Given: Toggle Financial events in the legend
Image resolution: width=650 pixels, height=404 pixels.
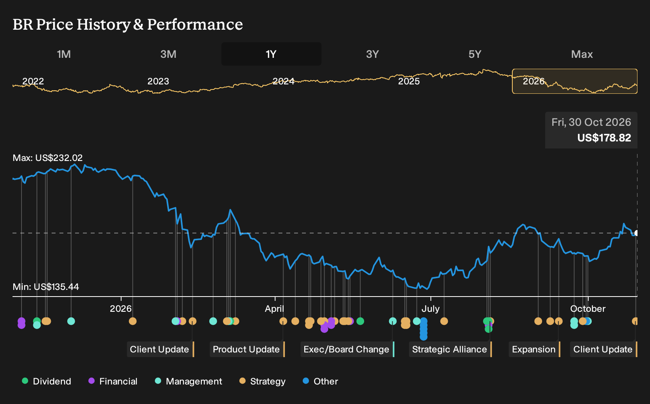Looking at the screenshot, I should [113, 381].
